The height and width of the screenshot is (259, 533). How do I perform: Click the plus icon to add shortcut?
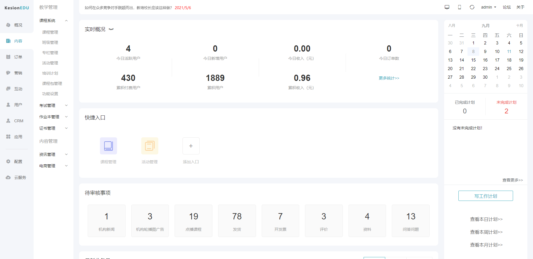click(191, 146)
